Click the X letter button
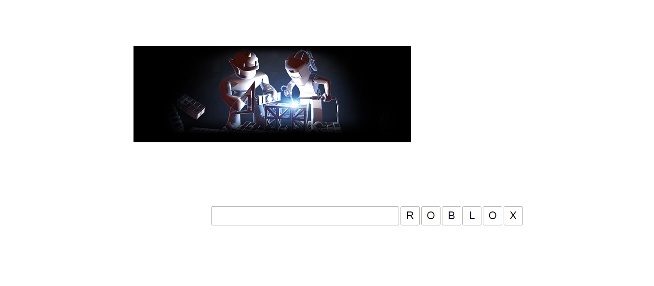The width and height of the screenshot is (654, 286). [x=513, y=216]
